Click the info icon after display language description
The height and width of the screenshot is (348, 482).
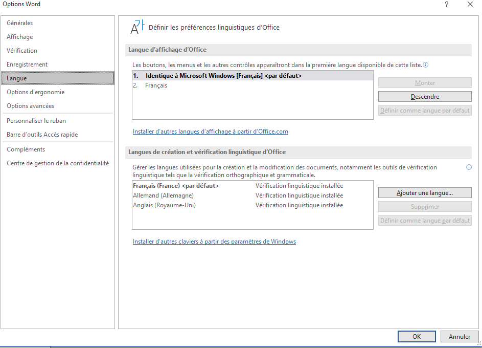426,65
